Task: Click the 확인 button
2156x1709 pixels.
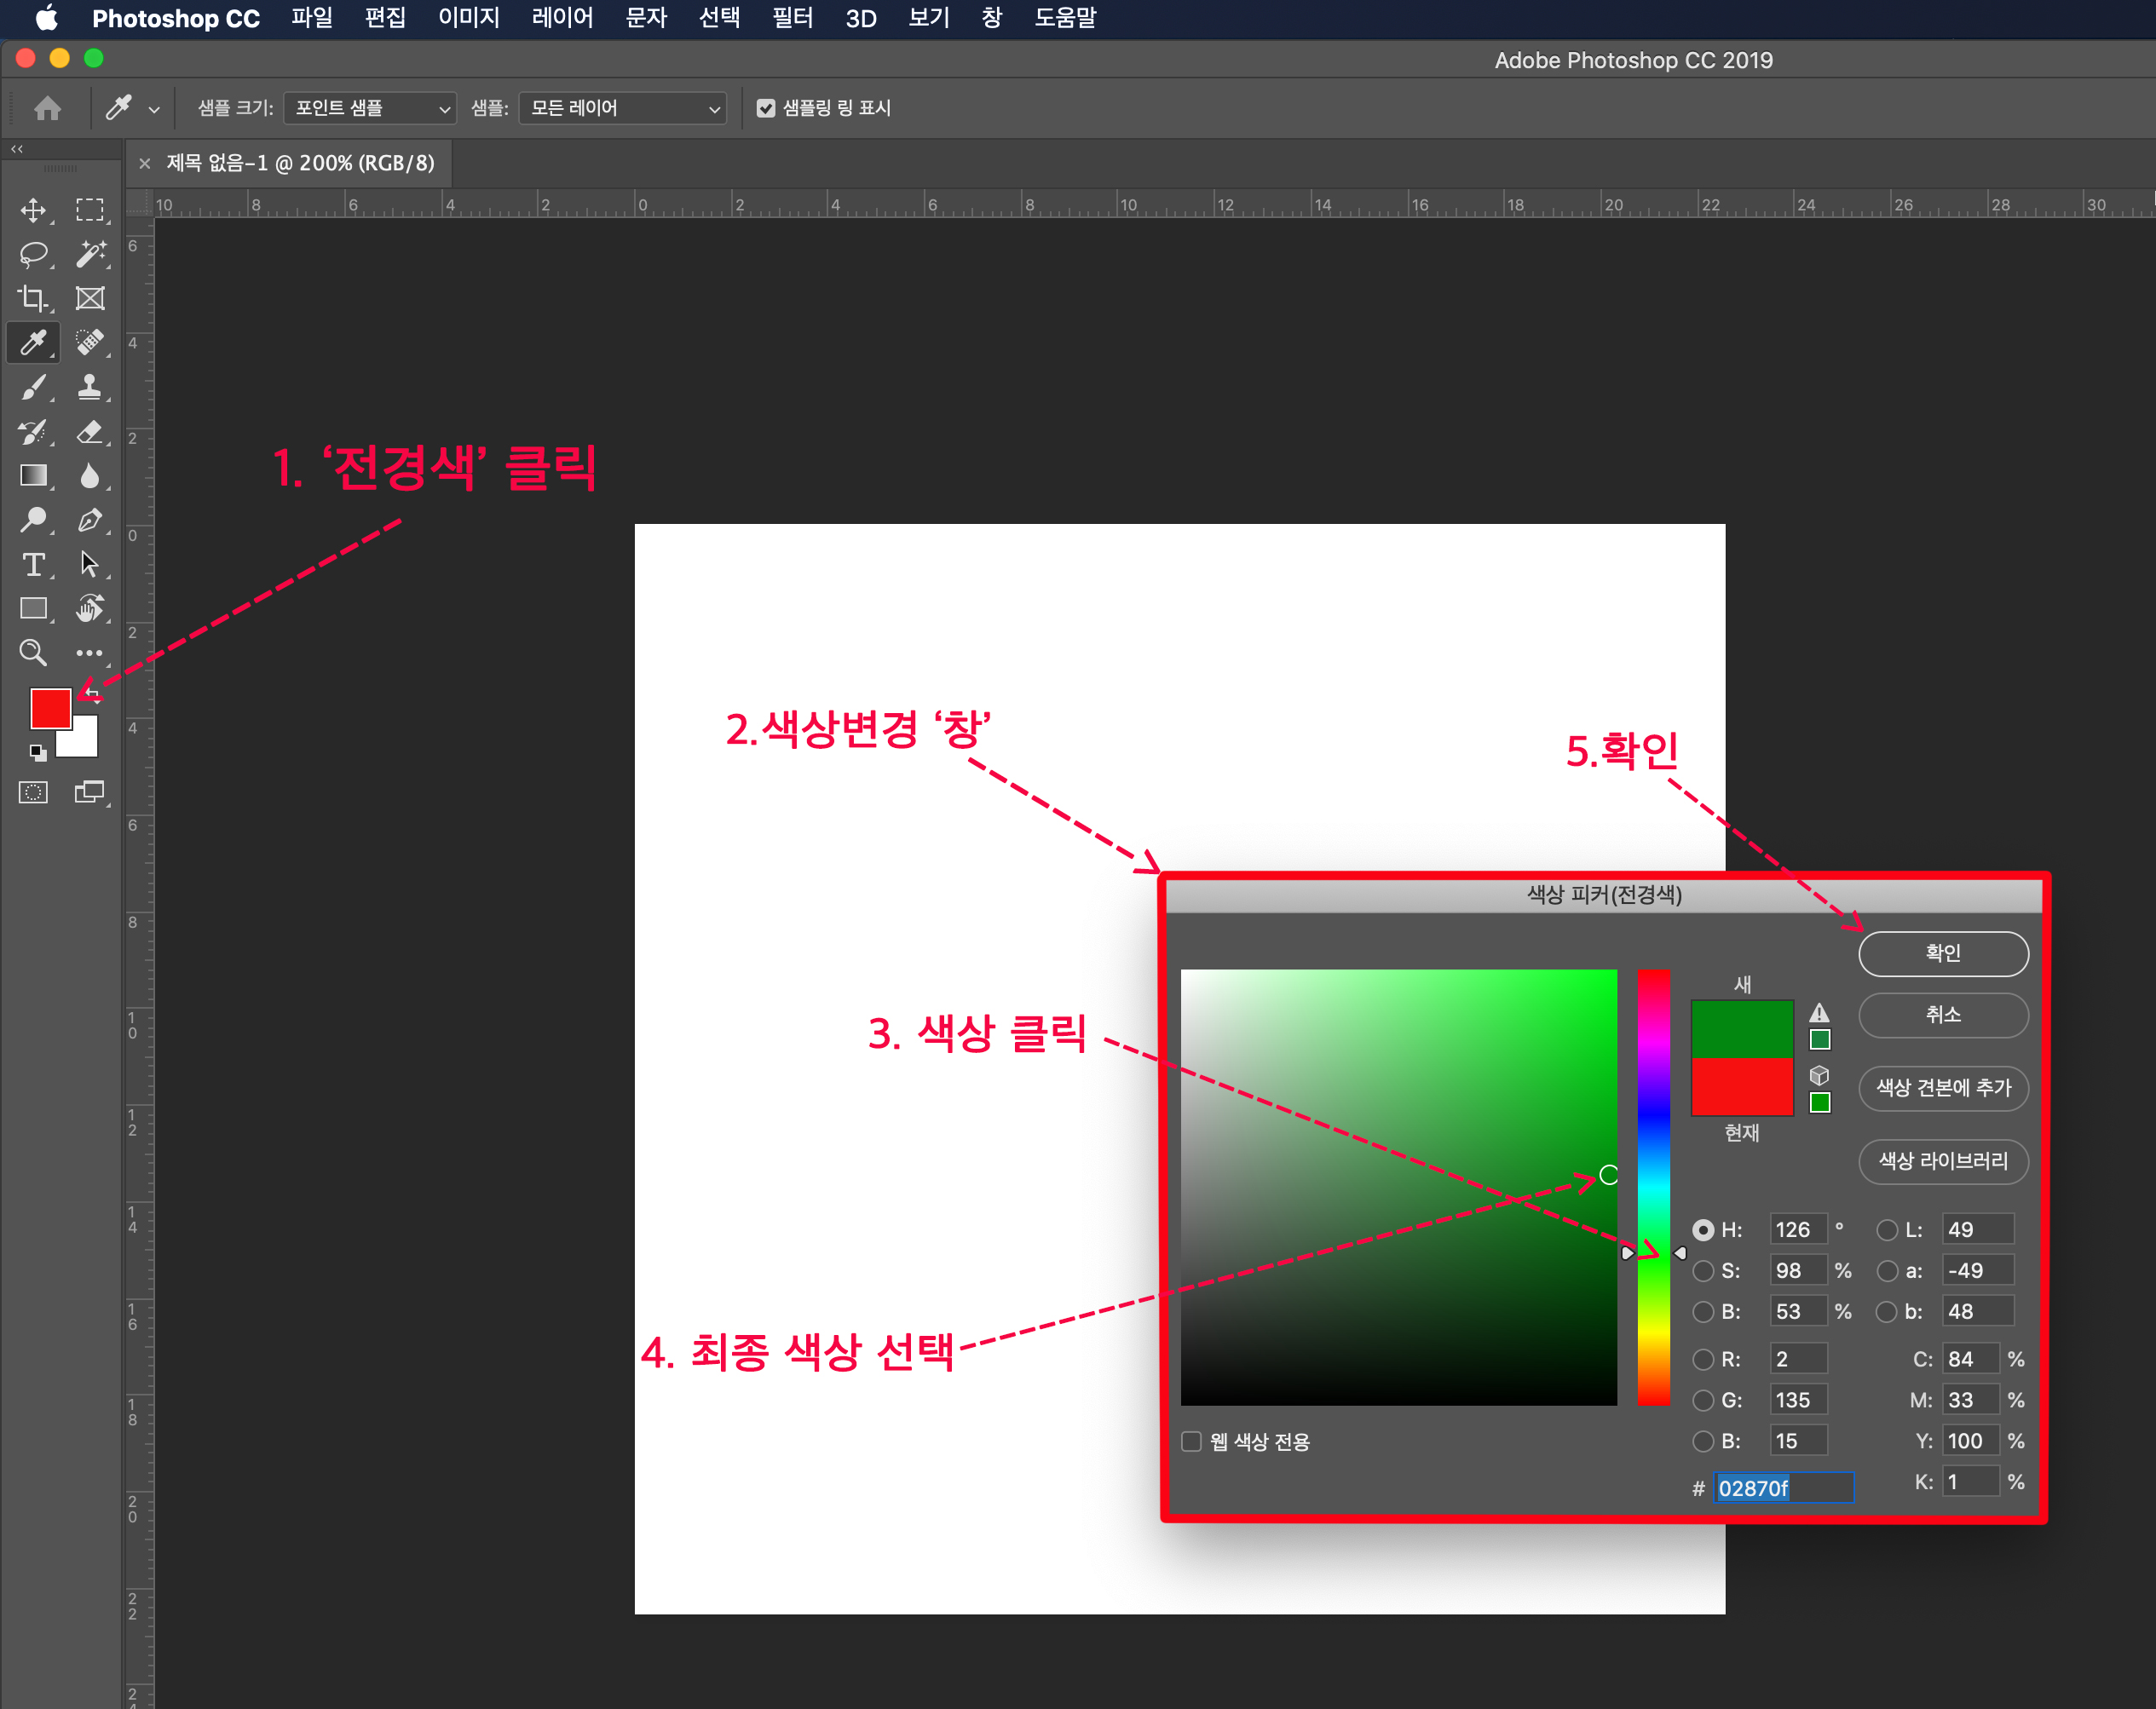Action: 1942,953
